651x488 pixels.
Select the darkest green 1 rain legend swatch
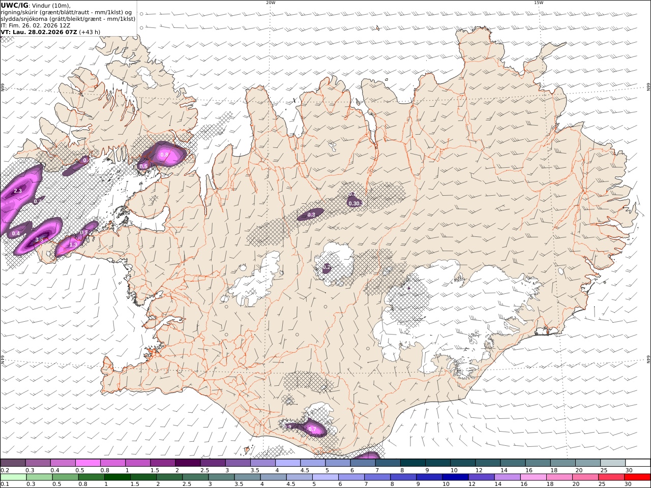point(117,477)
